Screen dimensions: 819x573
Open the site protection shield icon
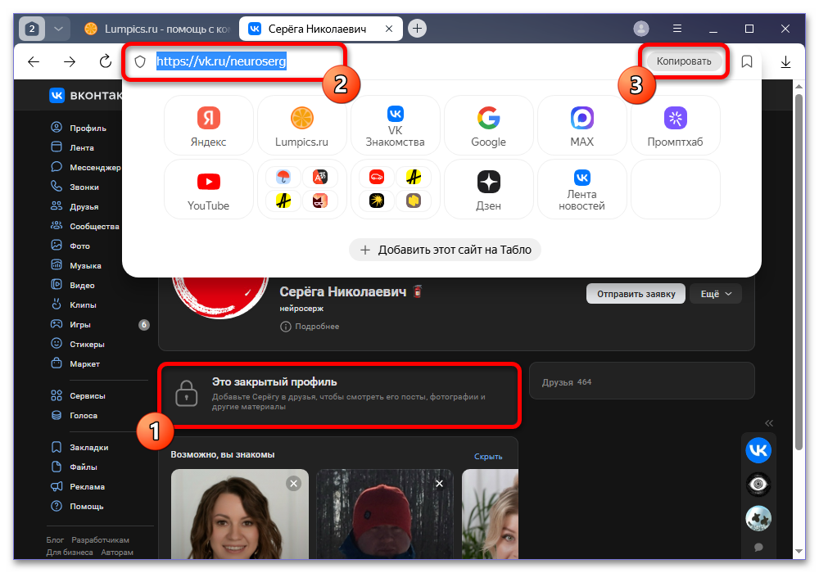(140, 61)
